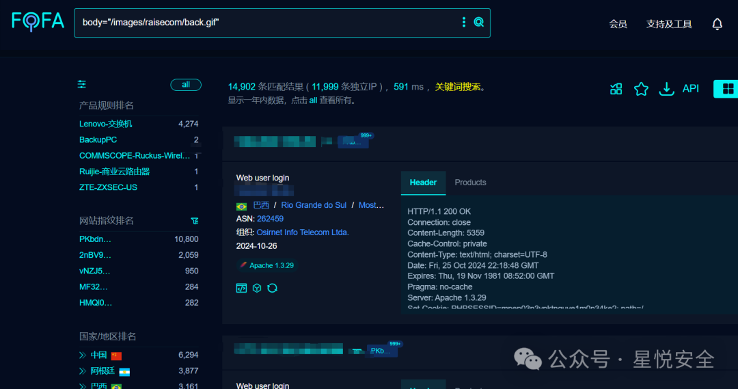
Task: Click the 14,902 results count
Action: pos(241,87)
